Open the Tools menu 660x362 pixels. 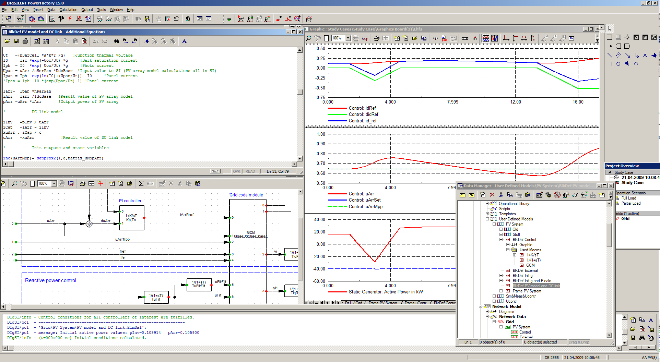pos(101,10)
